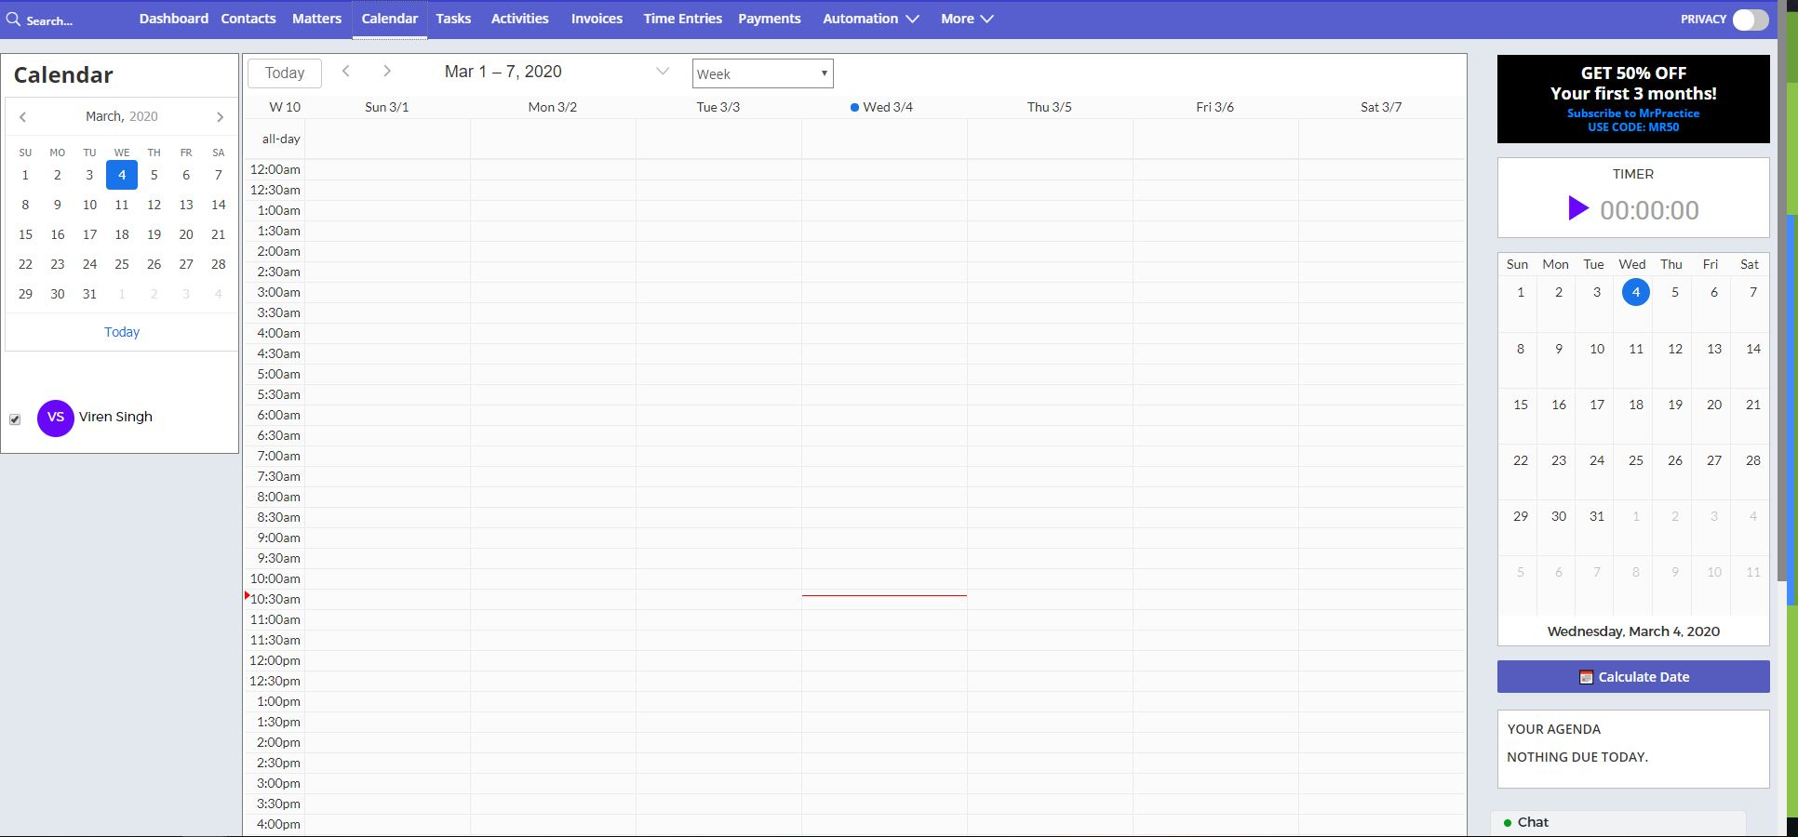
Task: Open the Invoices tab
Action: point(597,19)
